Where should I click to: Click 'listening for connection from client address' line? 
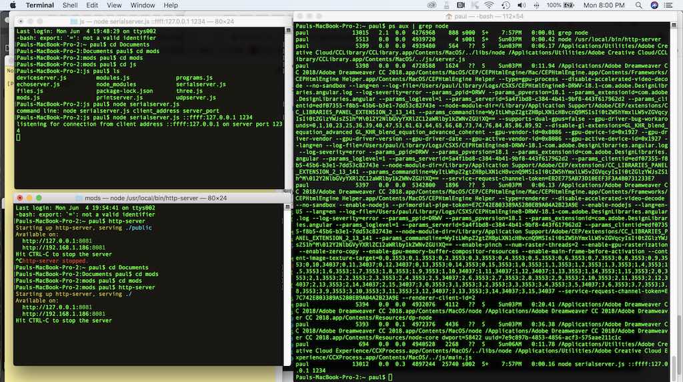point(149,127)
